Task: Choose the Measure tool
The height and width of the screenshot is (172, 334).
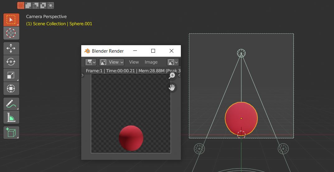Action: pos(11,117)
